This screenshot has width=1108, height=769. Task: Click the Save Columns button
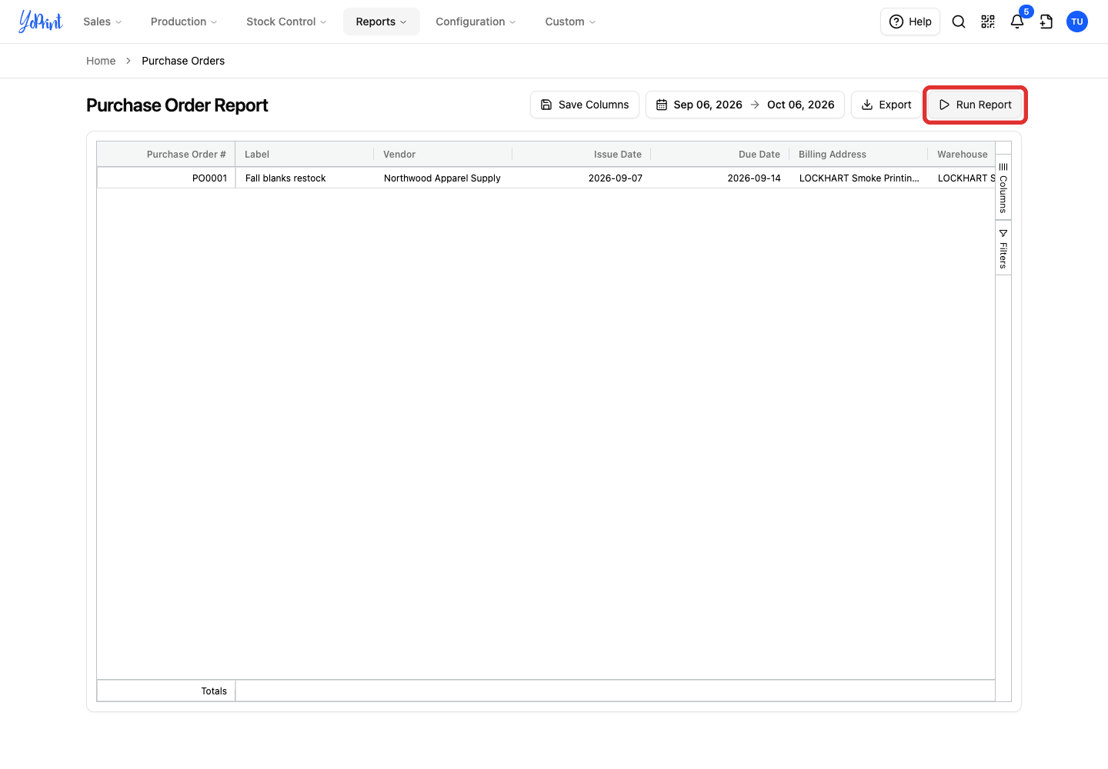point(585,105)
